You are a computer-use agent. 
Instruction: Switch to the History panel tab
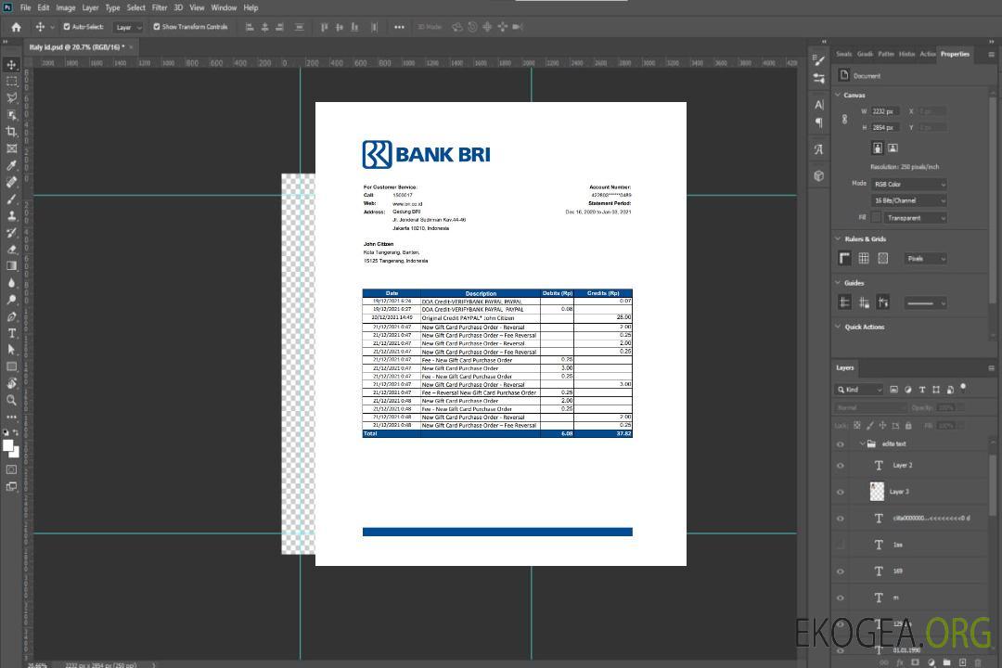[x=906, y=55]
